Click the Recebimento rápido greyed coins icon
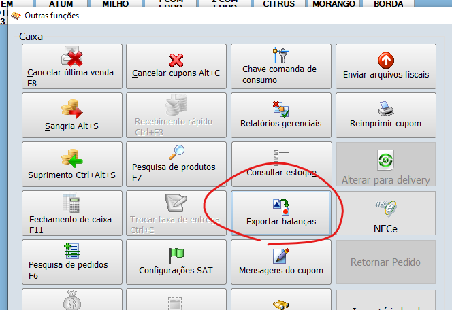 [176, 105]
